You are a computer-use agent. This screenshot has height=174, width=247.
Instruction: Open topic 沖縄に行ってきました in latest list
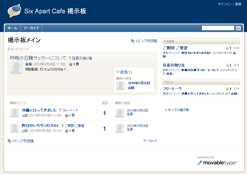tap(39, 110)
